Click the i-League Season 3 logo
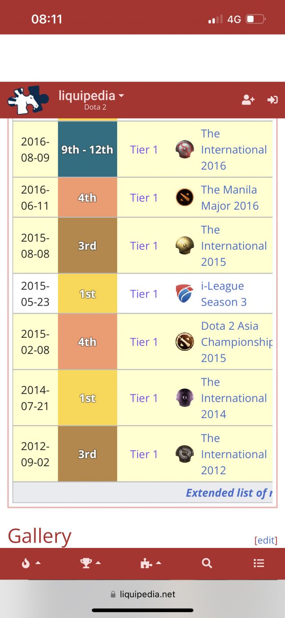Viewport: 285px width, 618px height. click(184, 294)
